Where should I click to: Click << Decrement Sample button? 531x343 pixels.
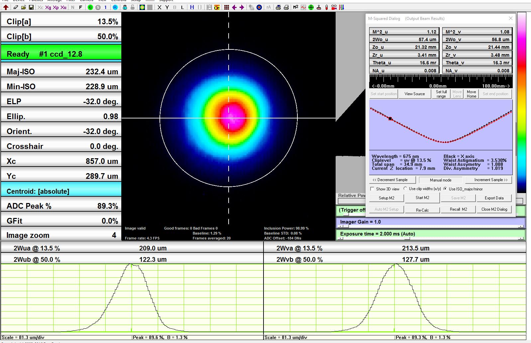(x=392, y=180)
